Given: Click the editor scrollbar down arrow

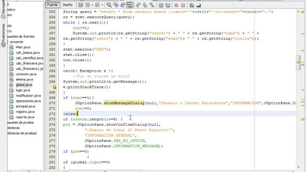Looking at the screenshot, I should point(298,167).
